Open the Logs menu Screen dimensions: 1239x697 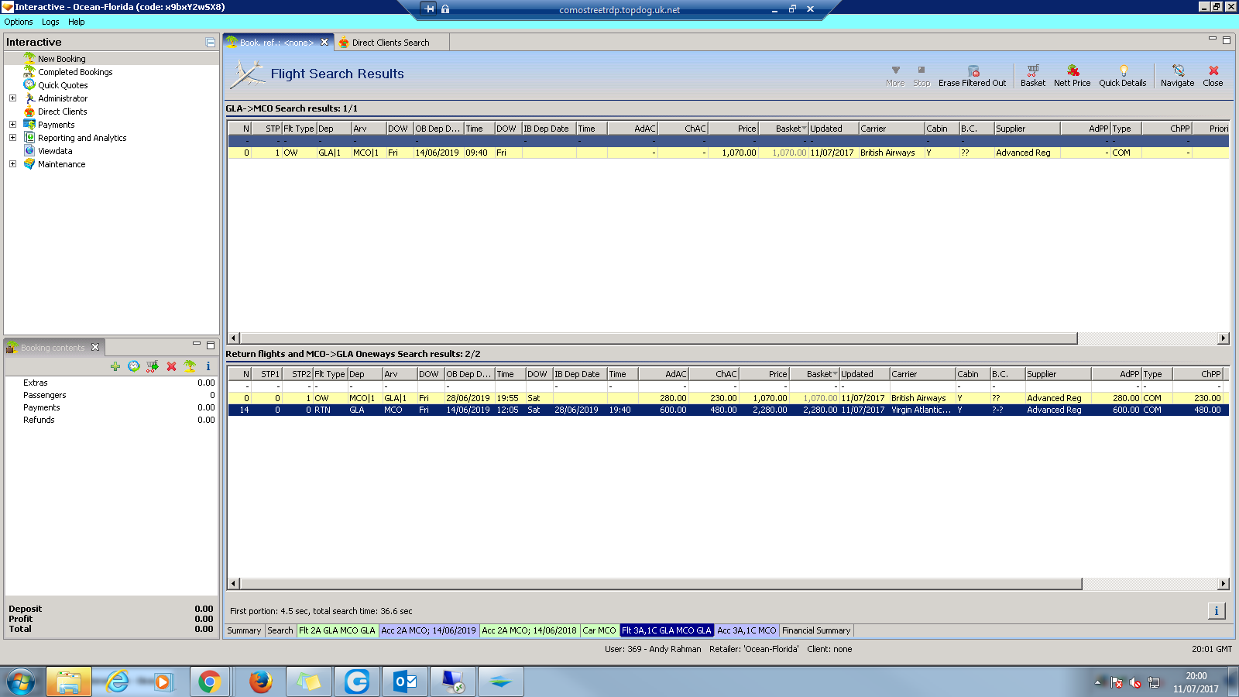tap(50, 22)
